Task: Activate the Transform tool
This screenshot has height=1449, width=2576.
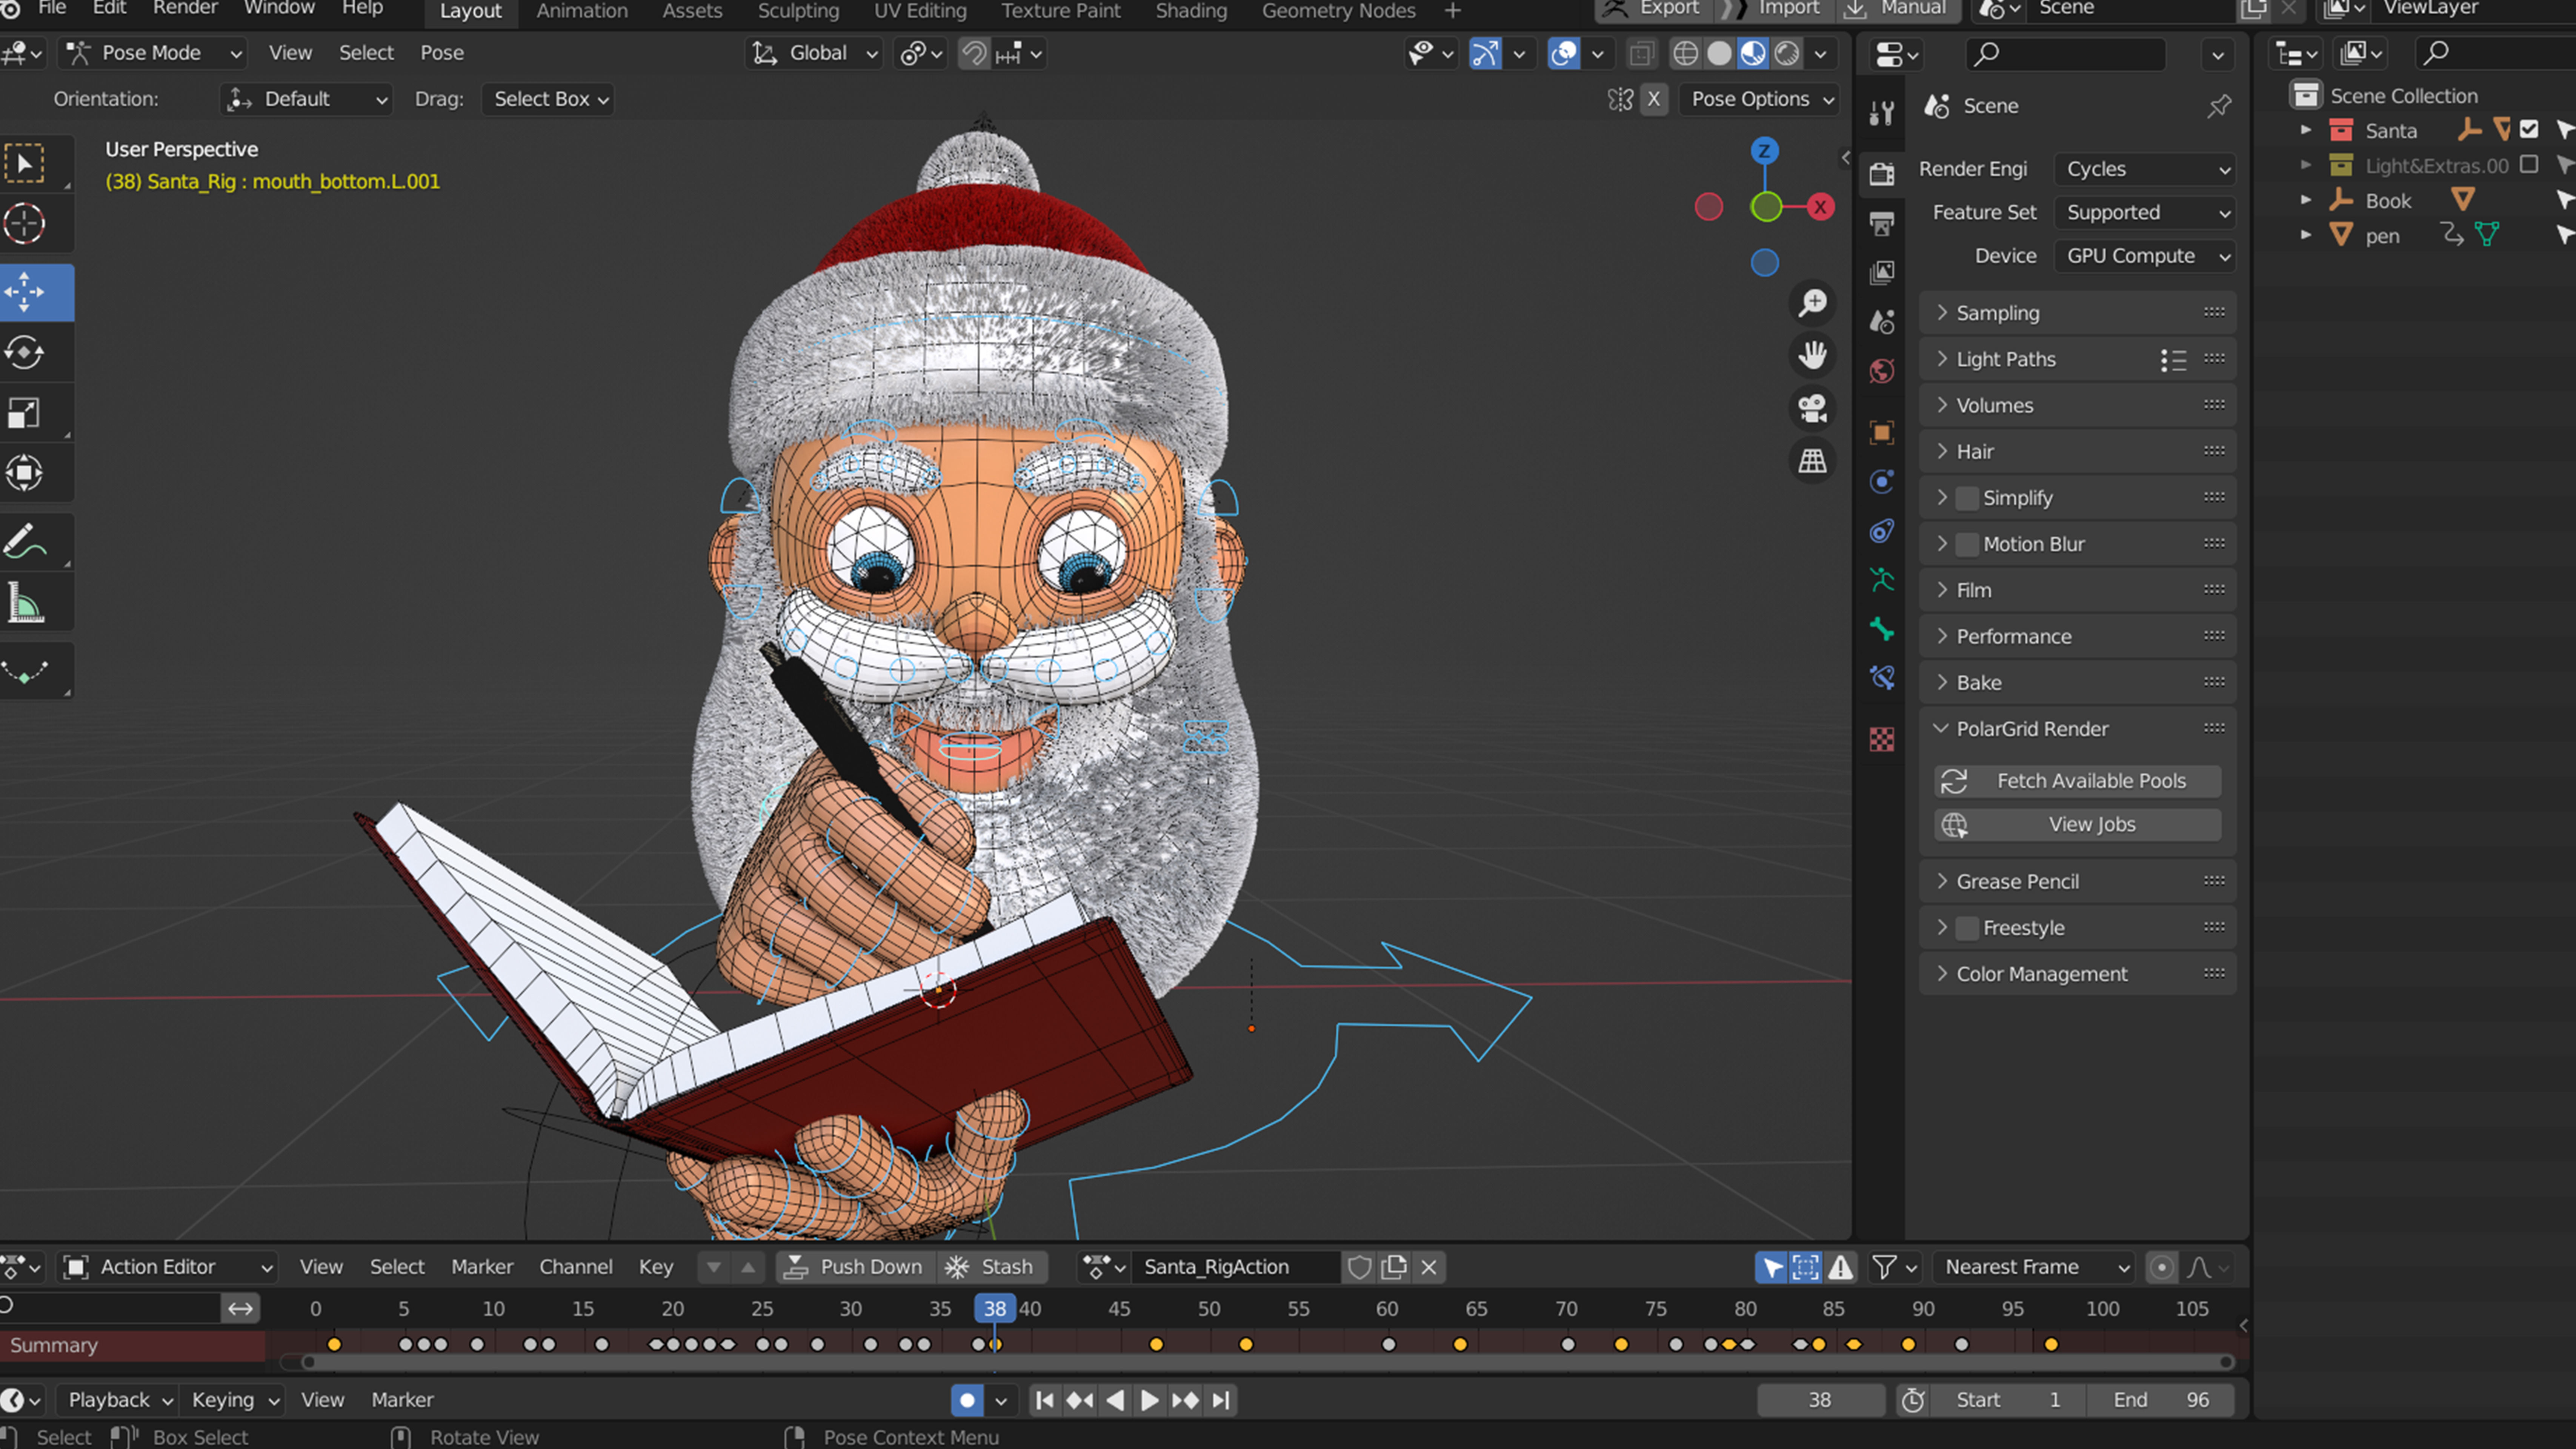Action: pos(25,472)
